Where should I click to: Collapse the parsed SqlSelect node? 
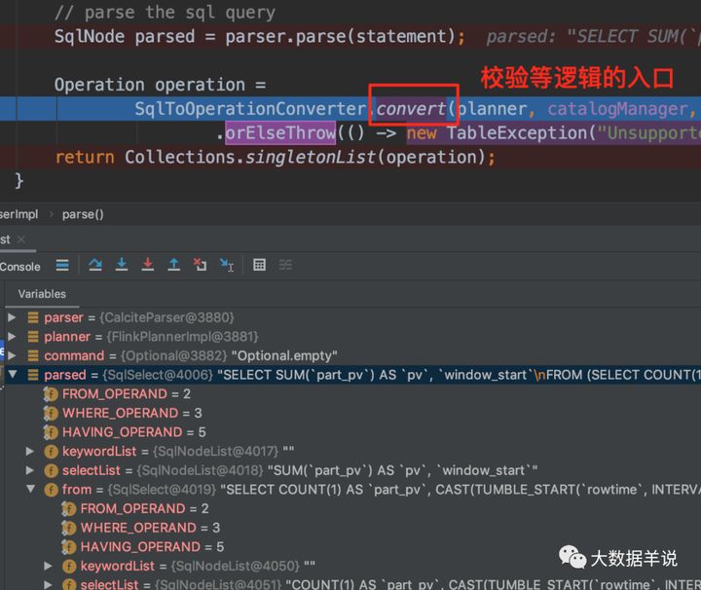(12, 374)
